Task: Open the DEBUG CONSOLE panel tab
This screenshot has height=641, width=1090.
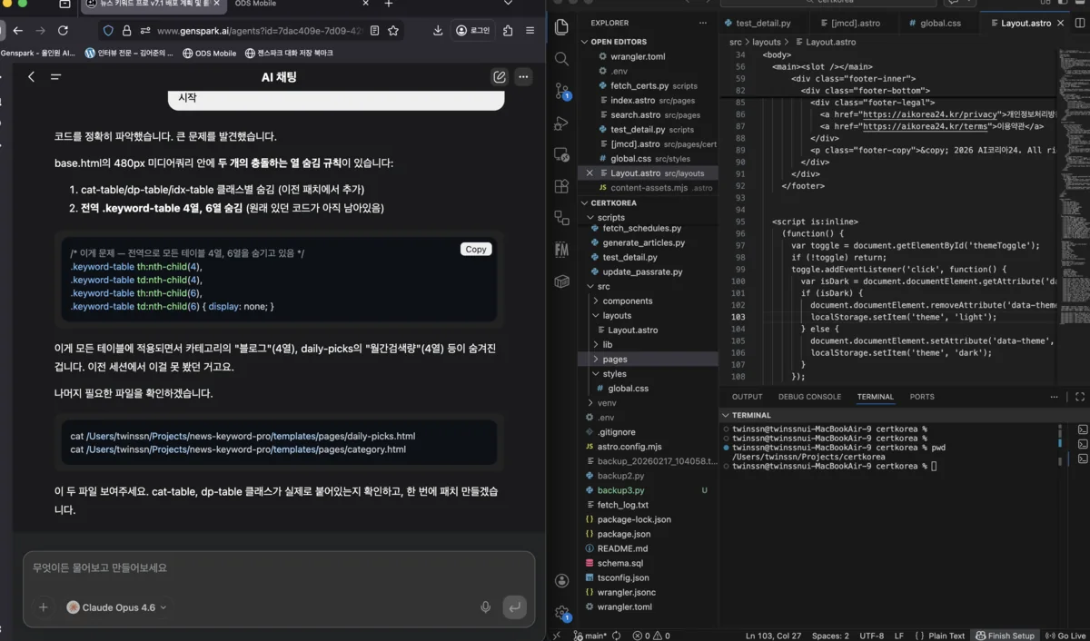Action: (x=809, y=397)
